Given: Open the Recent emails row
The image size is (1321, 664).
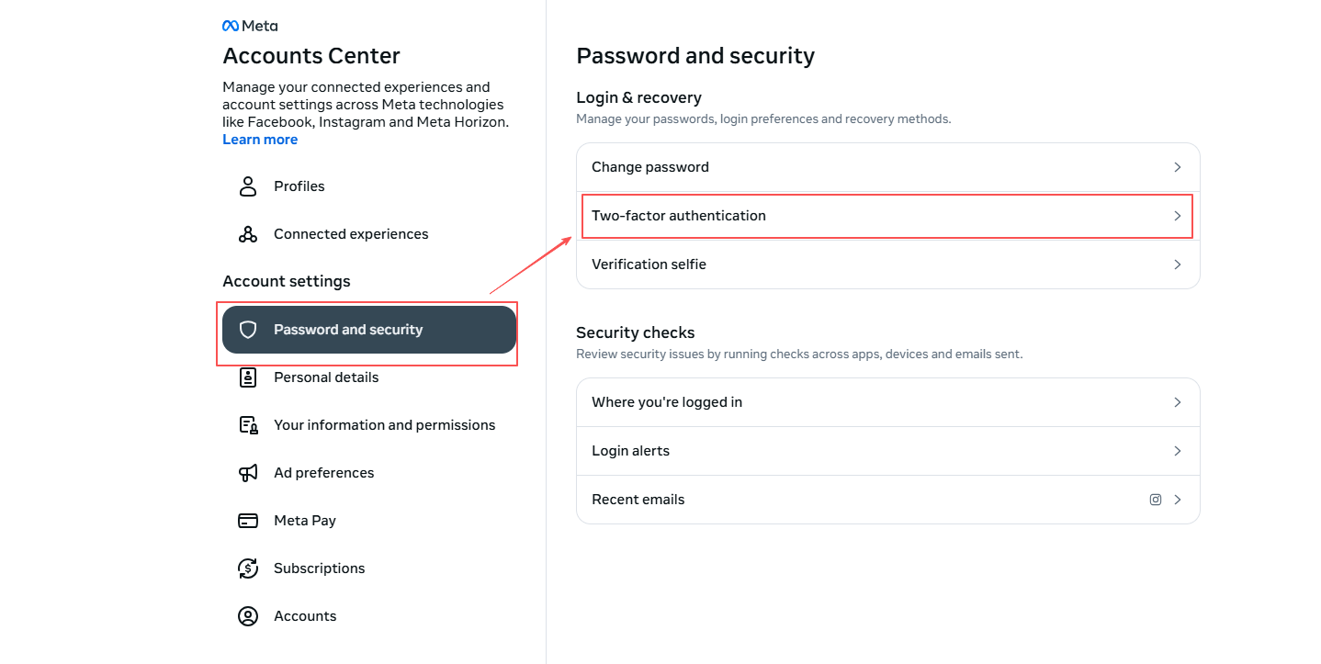Looking at the screenshot, I should point(638,500).
